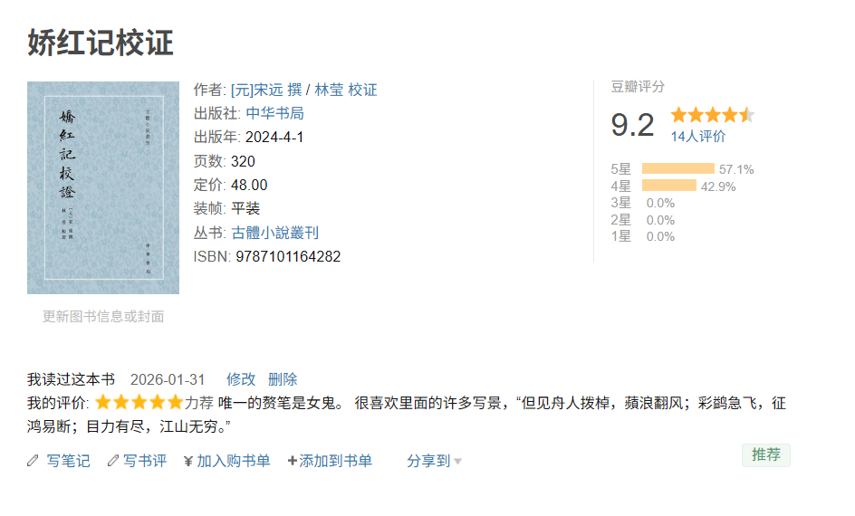Open publisher link 中华书局
Viewport: 855px width, 516px height.
click(x=274, y=113)
